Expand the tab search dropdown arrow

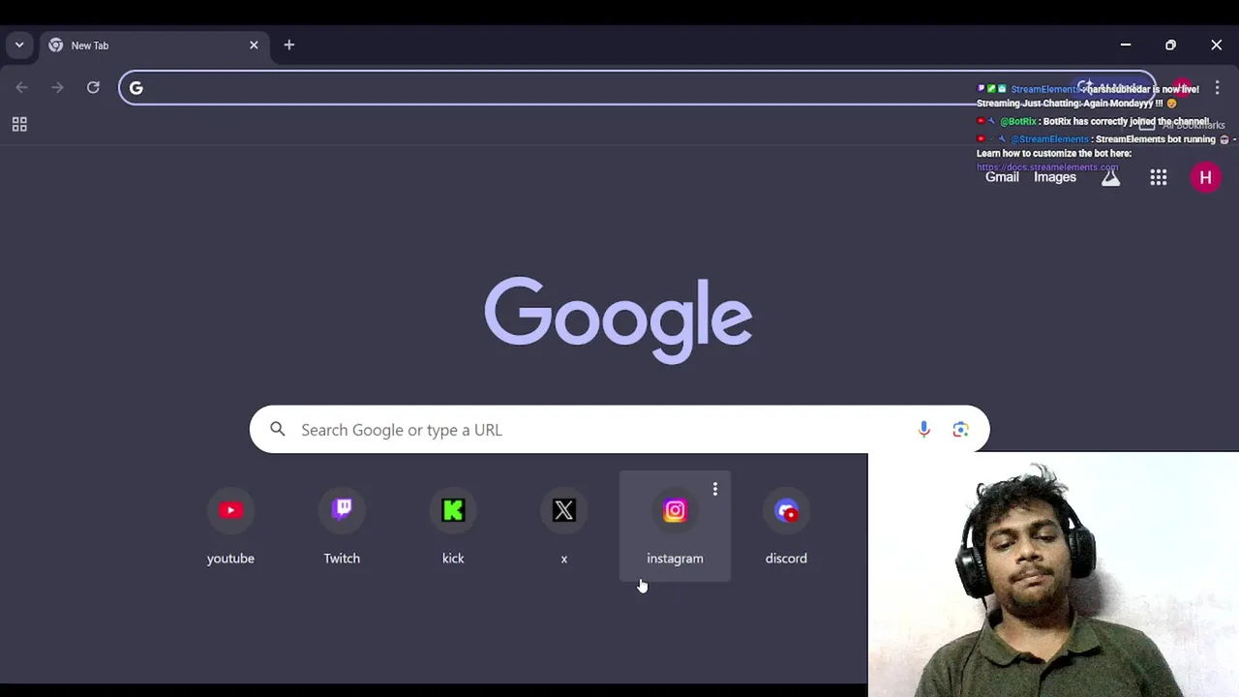pyautogui.click(x=19, y=45)
